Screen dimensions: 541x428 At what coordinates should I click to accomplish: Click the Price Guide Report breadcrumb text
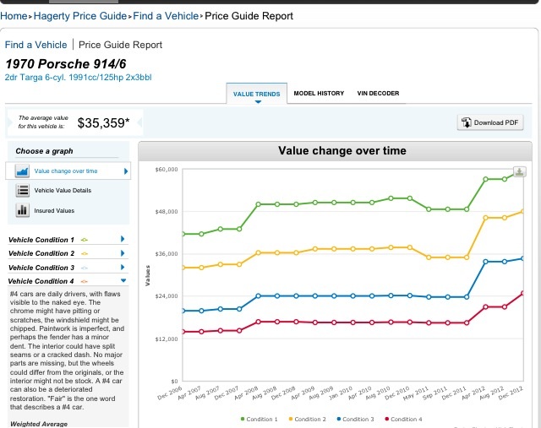coord(249,16)
